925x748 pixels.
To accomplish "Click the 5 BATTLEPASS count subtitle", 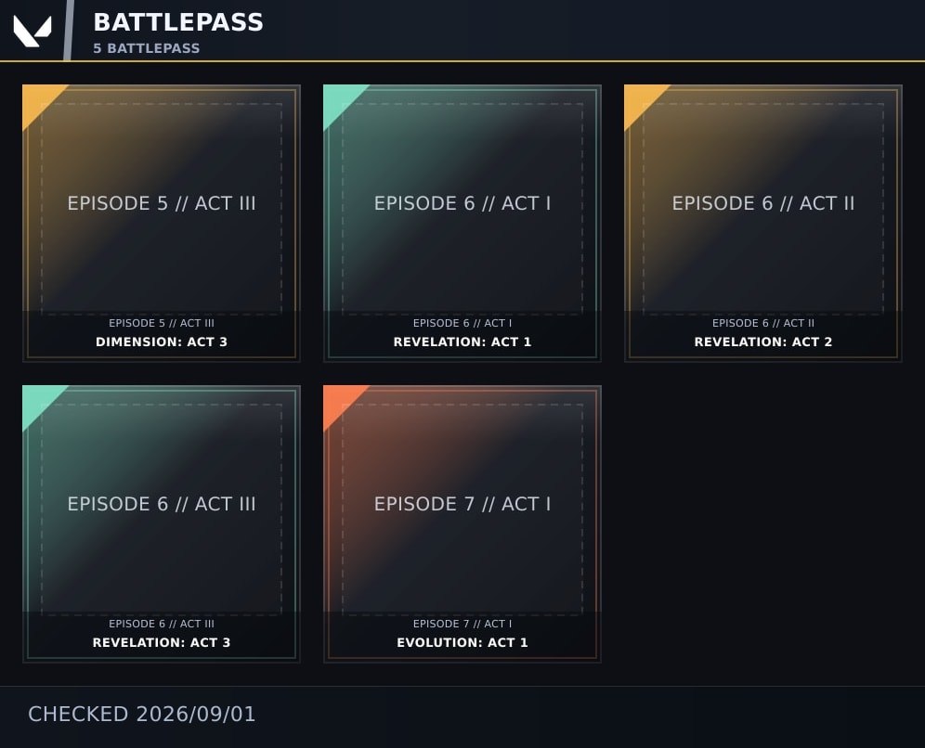I will 147,48.
